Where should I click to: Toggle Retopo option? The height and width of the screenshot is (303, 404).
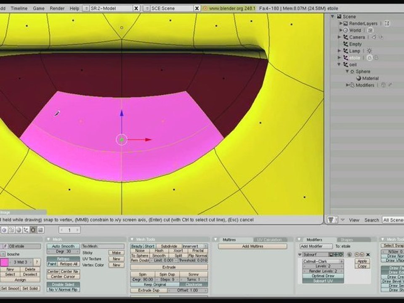63,259
